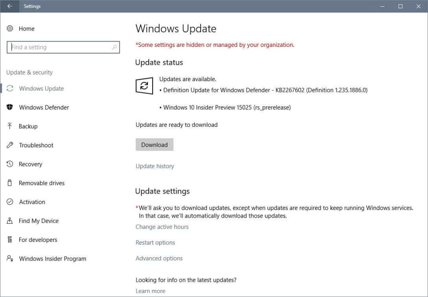Open Removable drives settings
Viewport: 428px width, 297px height.
click(42, 183)
